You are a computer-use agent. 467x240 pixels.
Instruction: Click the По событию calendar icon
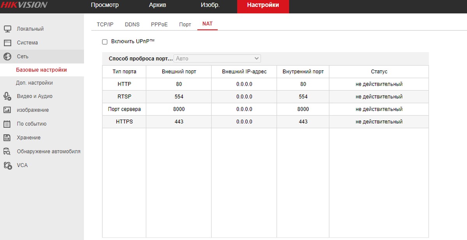(x=7, y=124)
